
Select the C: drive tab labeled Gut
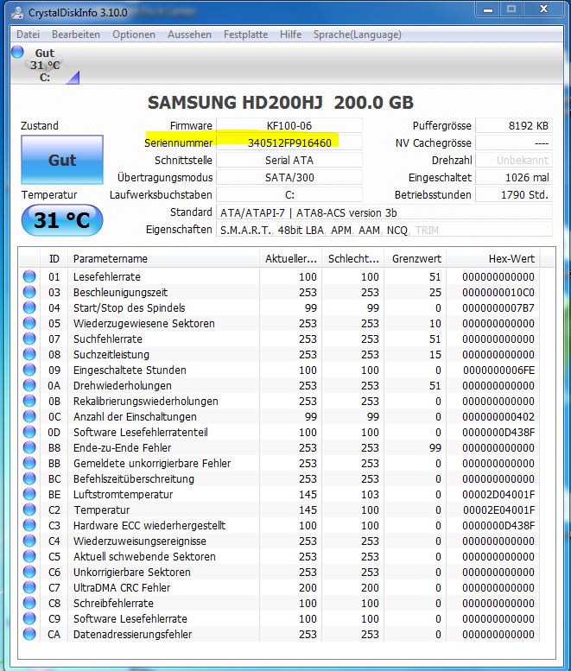45,65
